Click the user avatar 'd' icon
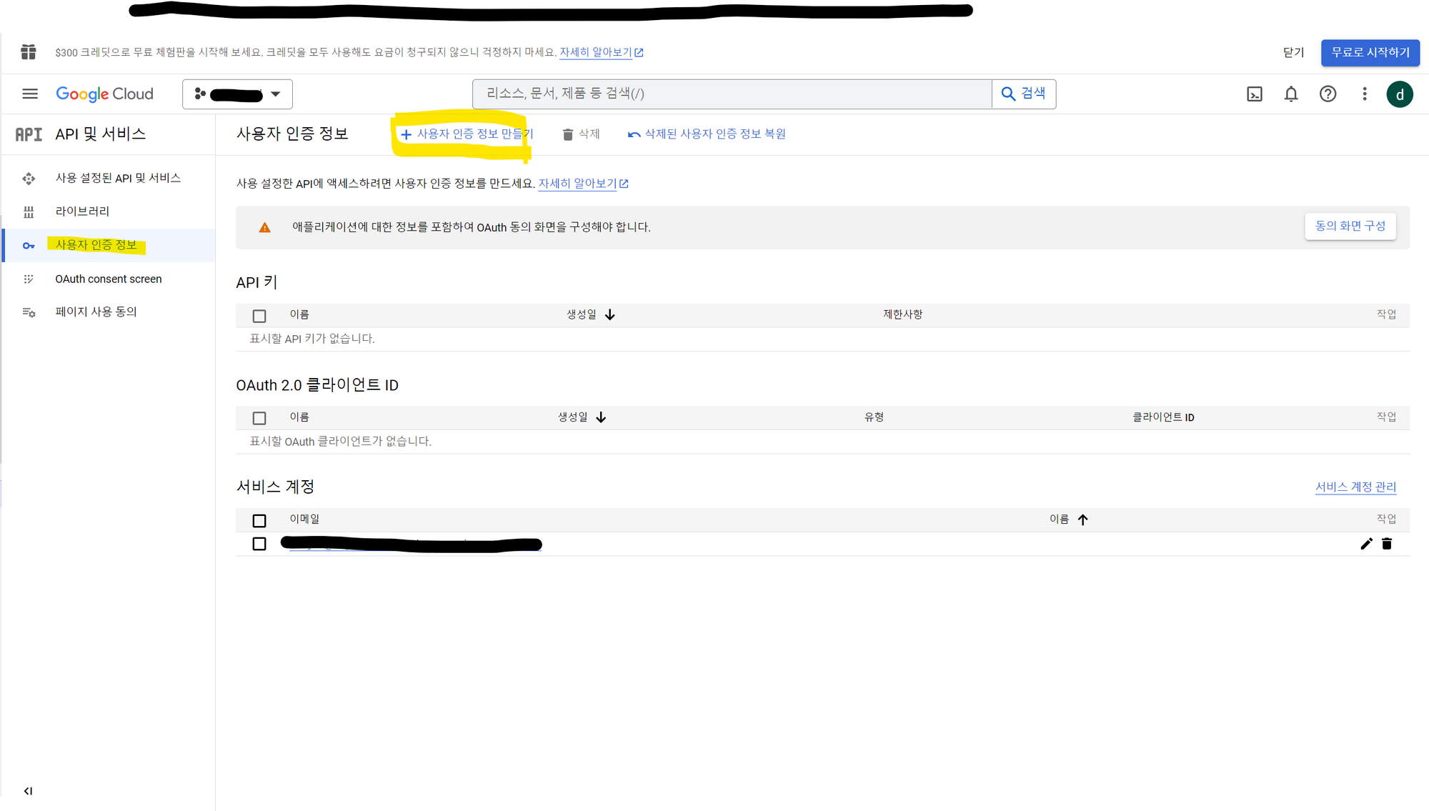This screenshot has height=811, width=1429. (1399, 94)
